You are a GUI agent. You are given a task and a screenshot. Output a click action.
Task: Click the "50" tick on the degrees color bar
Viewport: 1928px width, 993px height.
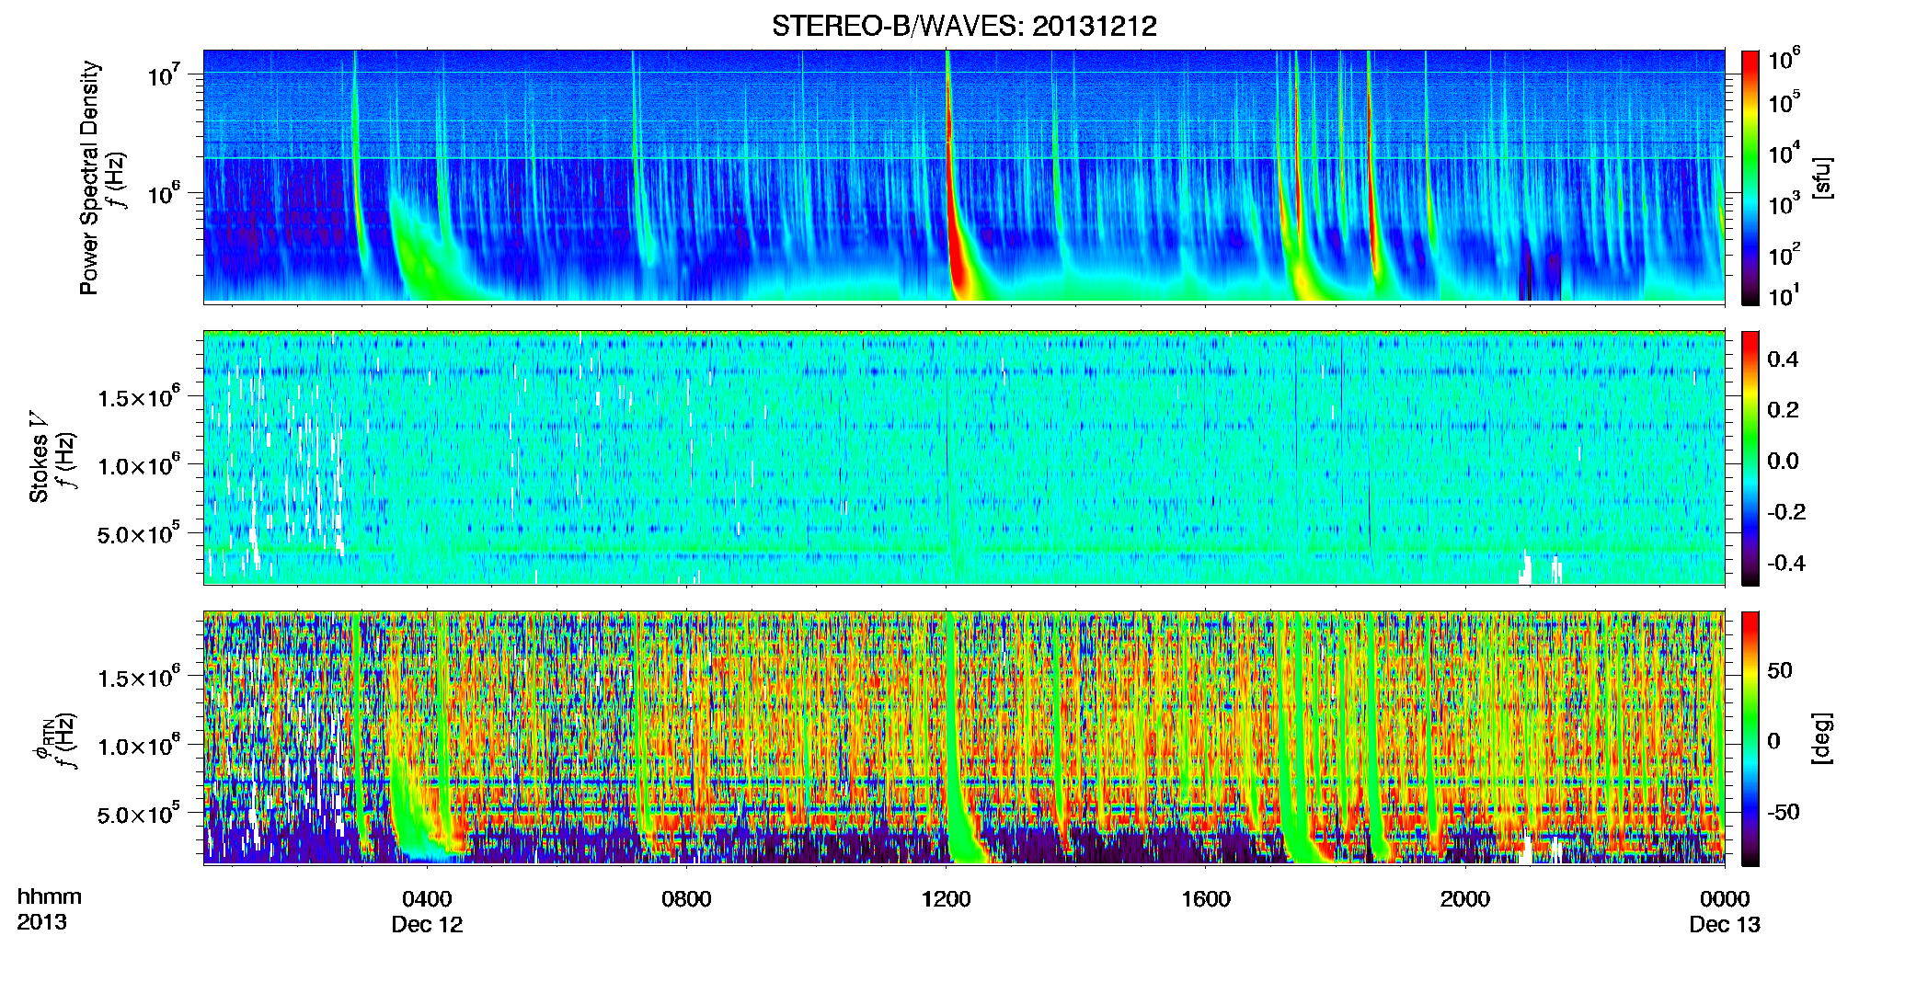tap(1780, 670)
